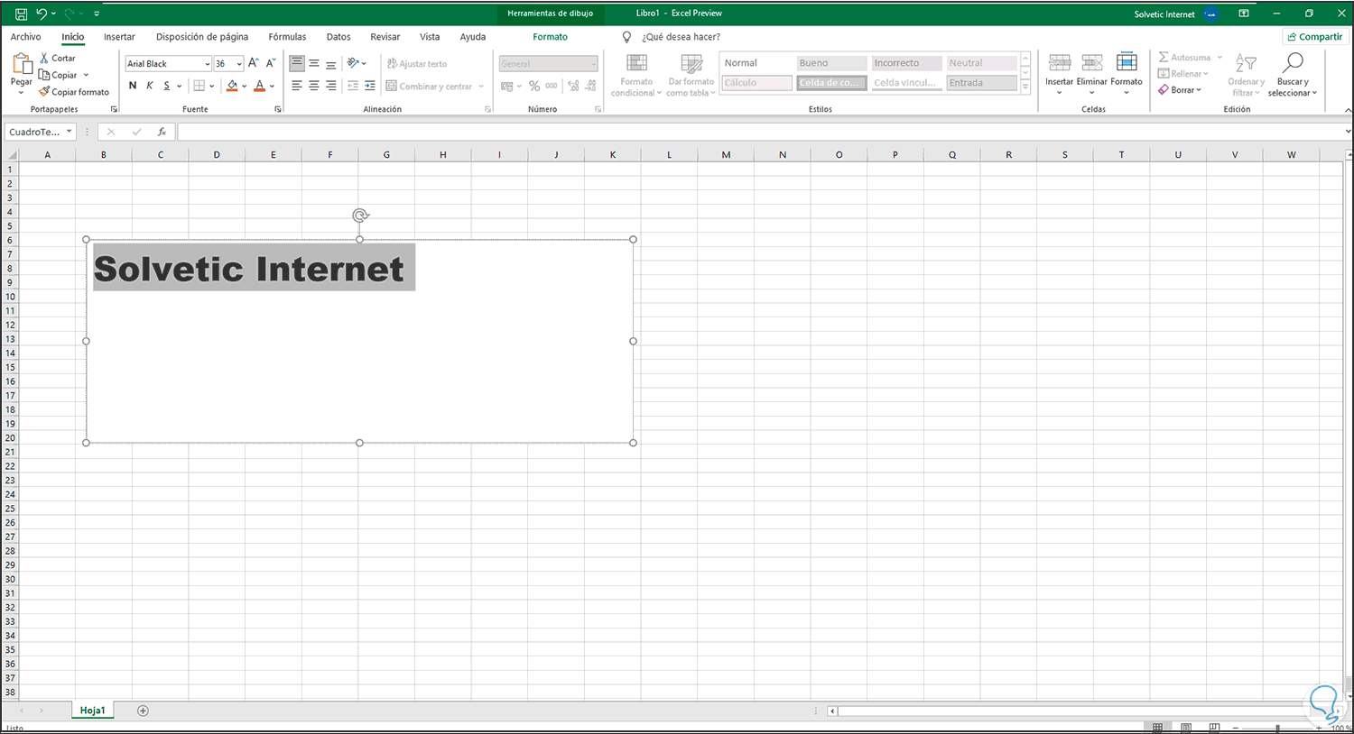
Task: Save the workbook with the Save icon
Action: (22, 14)
